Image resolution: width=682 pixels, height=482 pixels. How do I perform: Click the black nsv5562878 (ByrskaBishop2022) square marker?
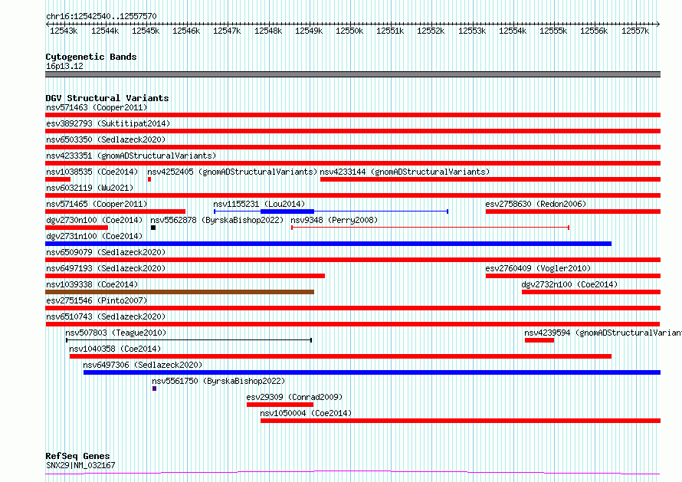tap(153, 228)
